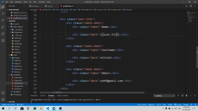198x111 pixels.
Task: Click the code minimap preview
Action: click(x=192, y=17)
